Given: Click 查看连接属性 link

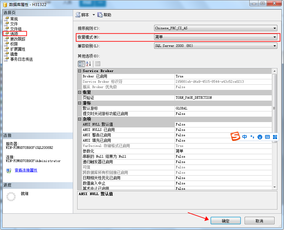Looking at the screenshot, I should point(26,170).
